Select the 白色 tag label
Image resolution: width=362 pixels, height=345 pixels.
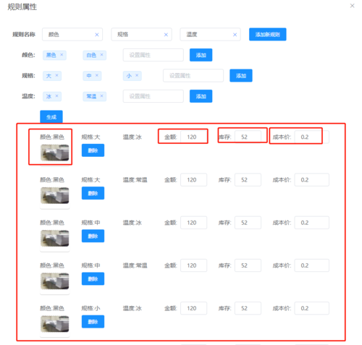(91, 55)
